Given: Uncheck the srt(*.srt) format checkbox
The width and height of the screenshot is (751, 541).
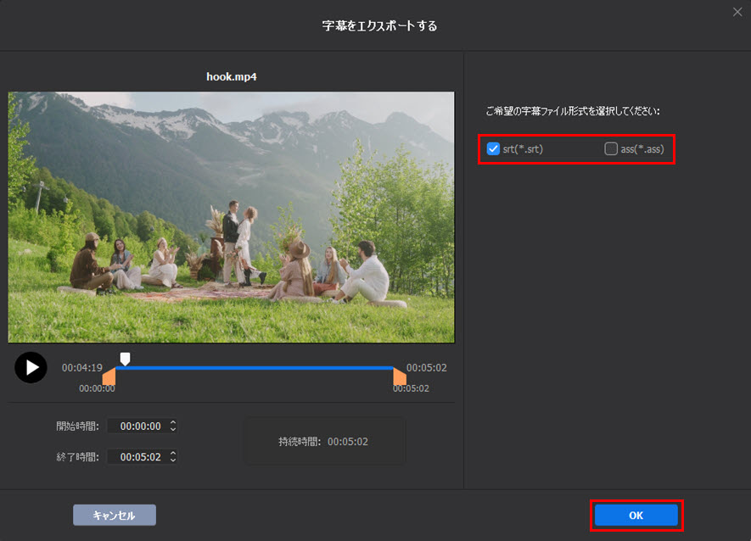Looking at the screenshot, I should (493, 149).
